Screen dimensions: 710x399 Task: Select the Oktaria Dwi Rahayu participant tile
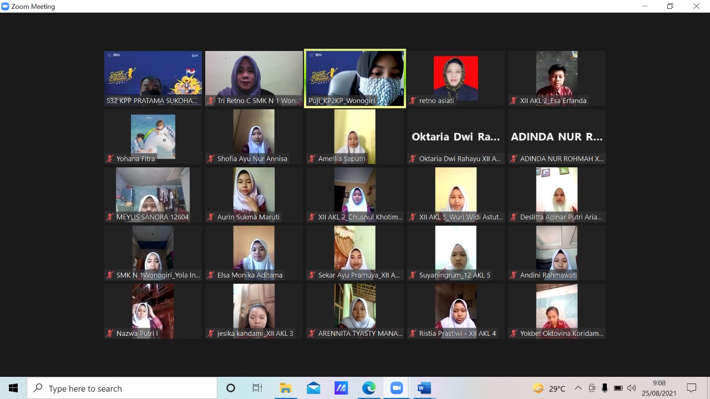click(x=456, y=136)
